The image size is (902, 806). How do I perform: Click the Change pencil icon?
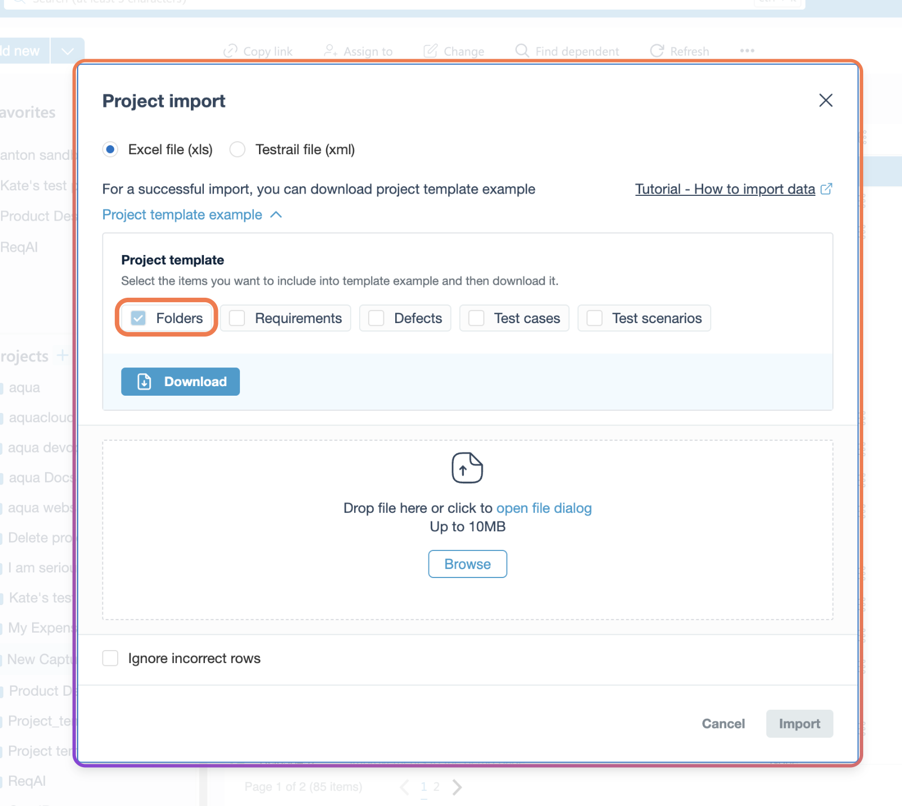pos(431,51)
